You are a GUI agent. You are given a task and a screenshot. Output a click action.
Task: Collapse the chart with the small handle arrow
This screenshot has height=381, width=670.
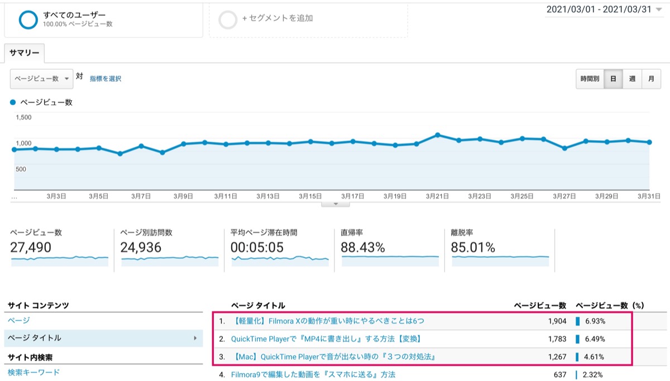336,204
